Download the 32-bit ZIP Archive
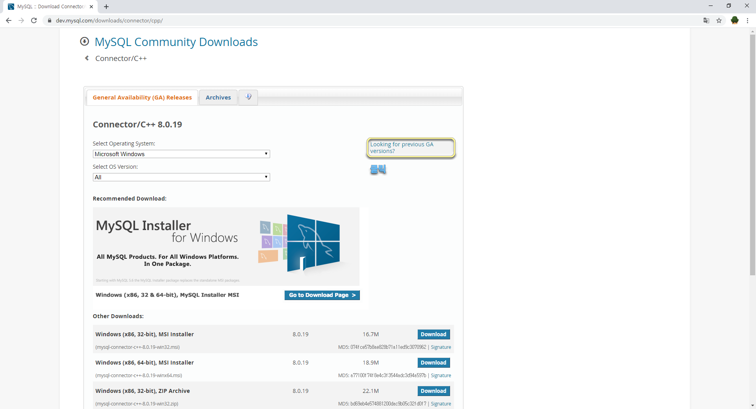 click(x=434, y=391)
